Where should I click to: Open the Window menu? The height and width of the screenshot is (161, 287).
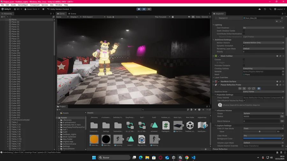click(x=59, y=5)
